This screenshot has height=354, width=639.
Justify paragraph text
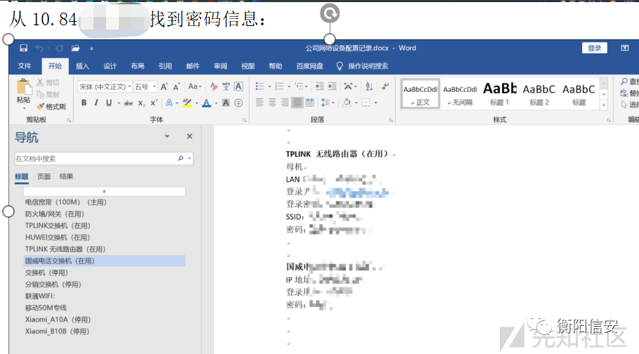click(x=297, y=103)
